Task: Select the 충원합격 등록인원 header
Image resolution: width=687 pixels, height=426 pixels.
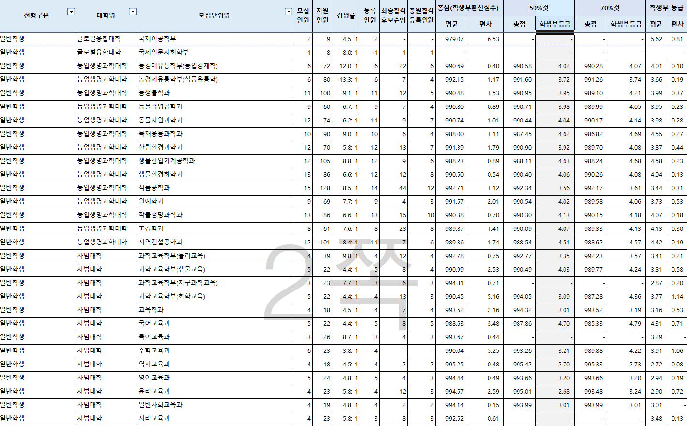Action: (x=422, y=16)
